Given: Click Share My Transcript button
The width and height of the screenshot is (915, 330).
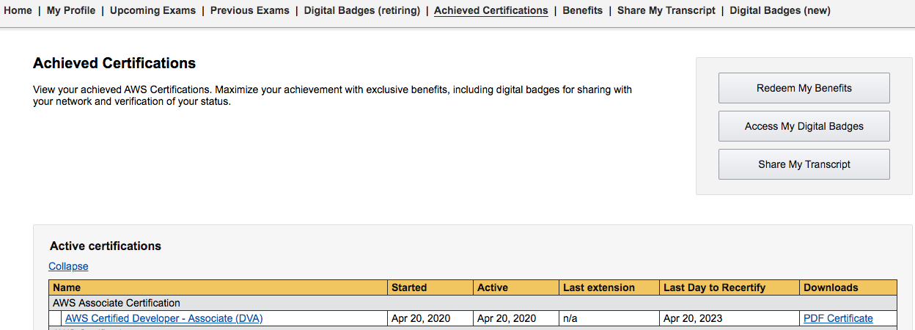Looking at the screenshot, I should click(x=804, y=164).
